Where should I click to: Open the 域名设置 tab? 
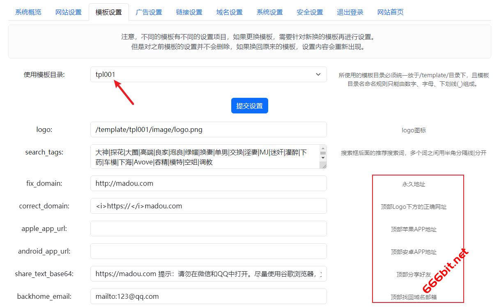[229, 12]
